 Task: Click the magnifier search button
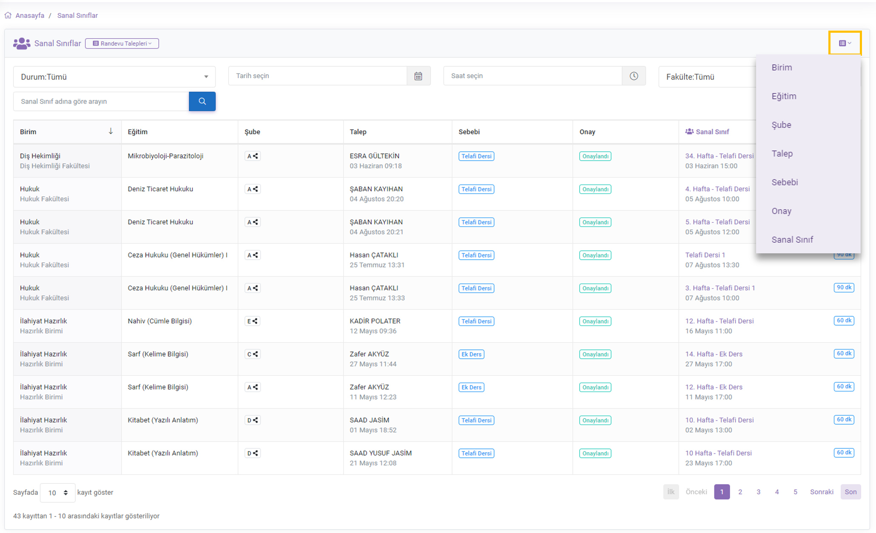pos(202,101)
